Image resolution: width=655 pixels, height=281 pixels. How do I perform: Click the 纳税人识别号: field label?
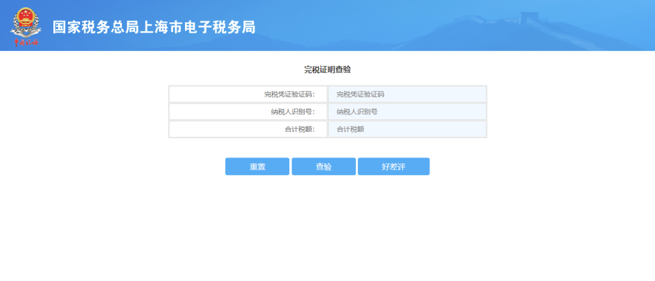click(x=292, y=112)
